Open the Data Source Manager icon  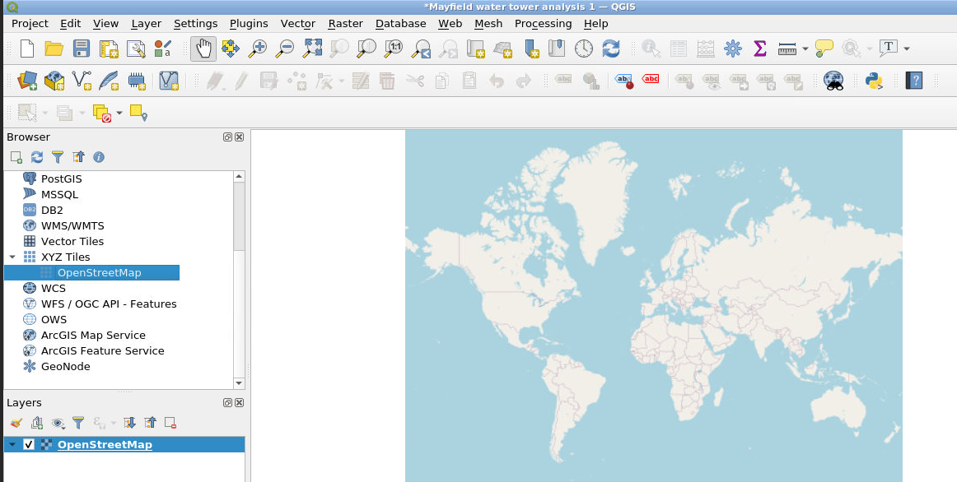27,81
